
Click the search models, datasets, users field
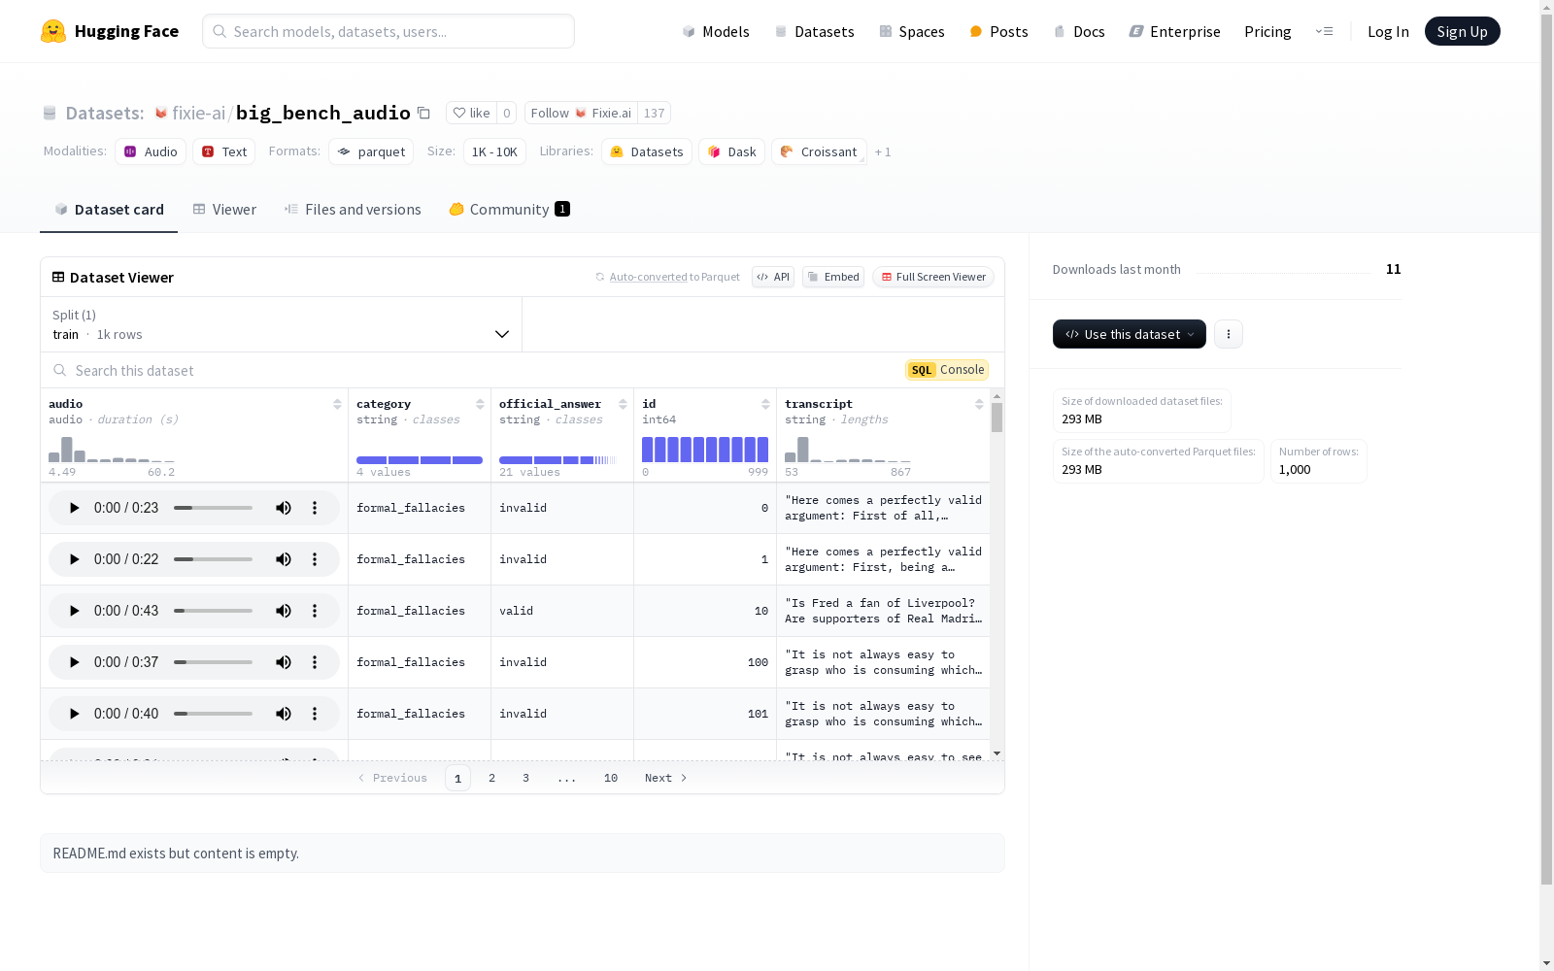[388, 31]
